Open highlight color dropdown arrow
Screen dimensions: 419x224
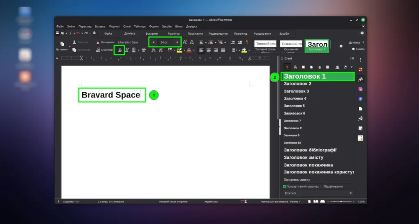pyautogui.click(x=184, y=50)
